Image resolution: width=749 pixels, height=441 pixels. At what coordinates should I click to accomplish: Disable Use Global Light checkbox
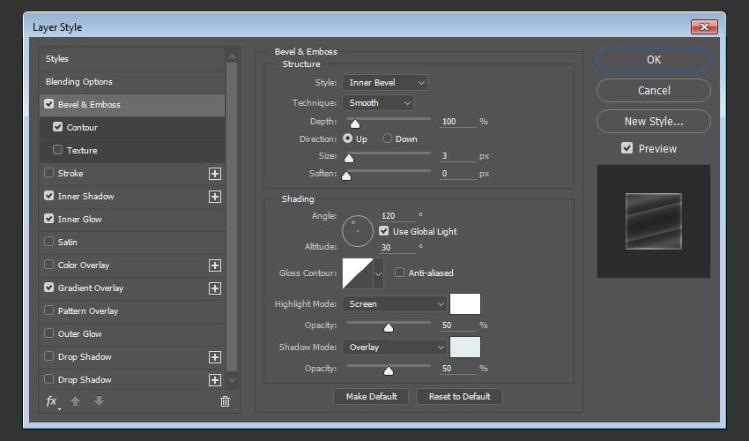point(384,231)
